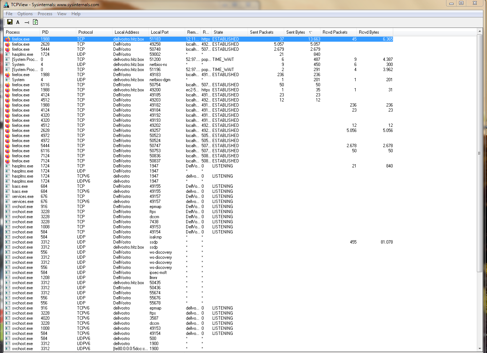This screenshot has width=487, height=353.
Task: Select the 'UDPV6' protocol cell on port 500 row
Action: click(83, 339)
